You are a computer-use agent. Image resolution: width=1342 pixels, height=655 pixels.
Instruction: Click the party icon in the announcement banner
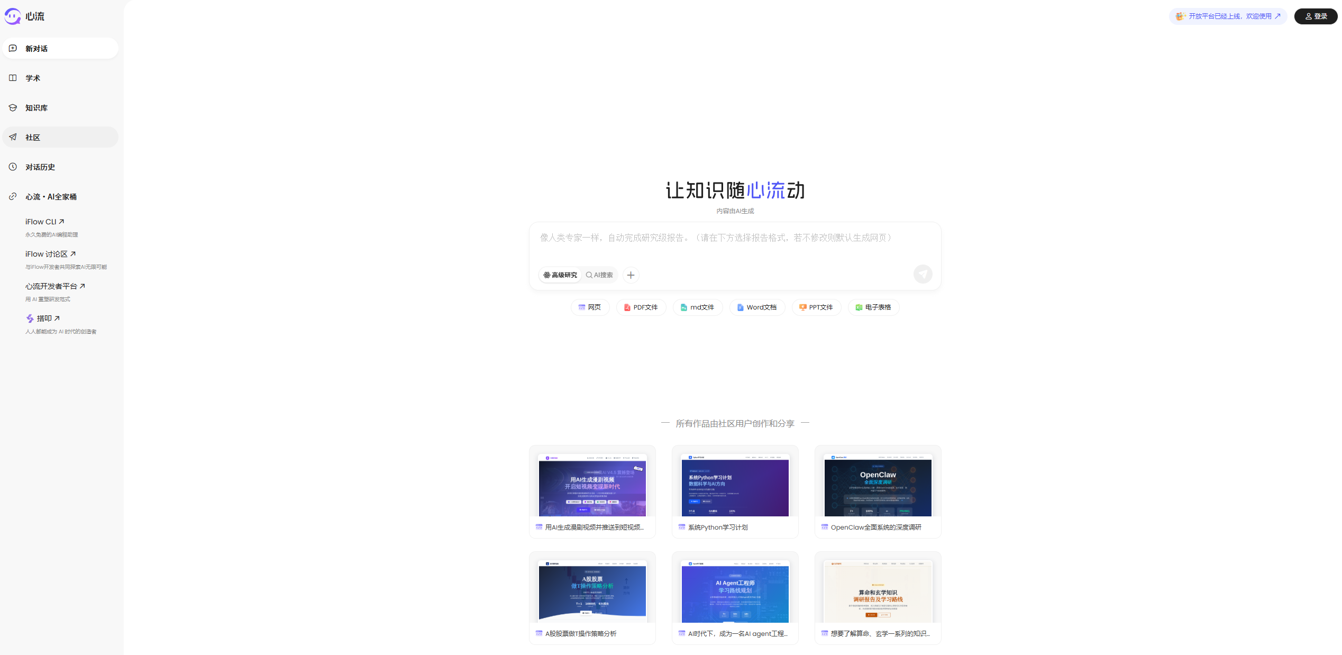(x=1180, y=16)
